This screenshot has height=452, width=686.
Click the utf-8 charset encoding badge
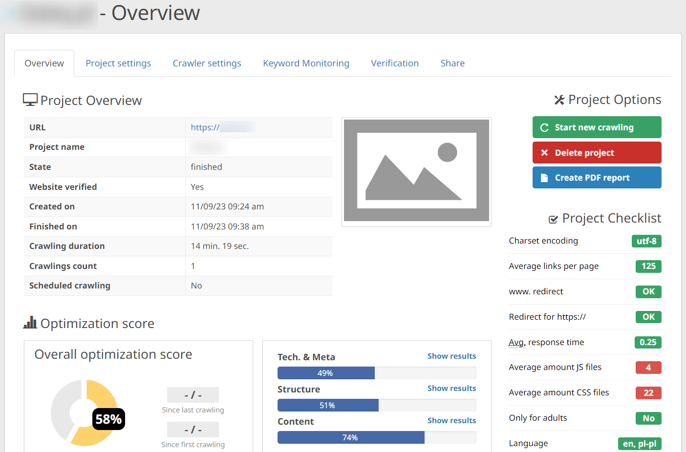click(646, 241)
